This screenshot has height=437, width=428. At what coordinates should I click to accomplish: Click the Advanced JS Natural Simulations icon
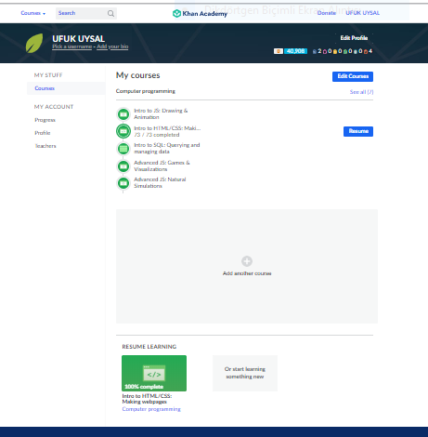[123, 183]
